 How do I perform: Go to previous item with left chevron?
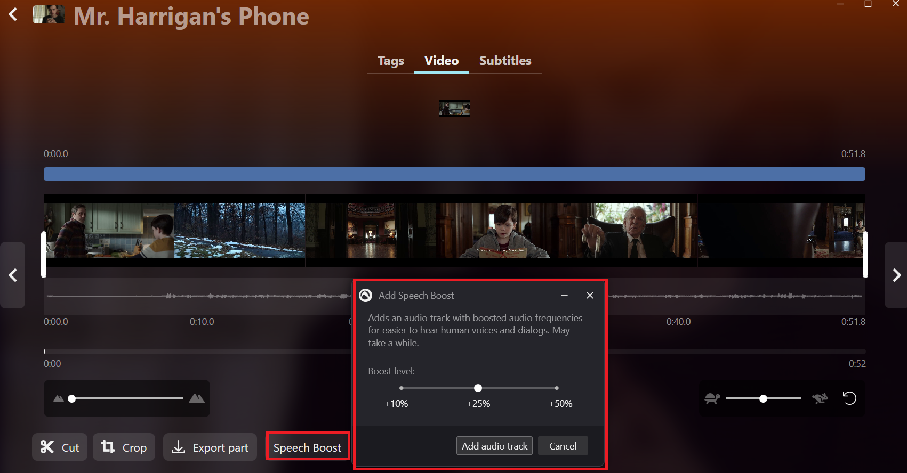click(13, 275)
